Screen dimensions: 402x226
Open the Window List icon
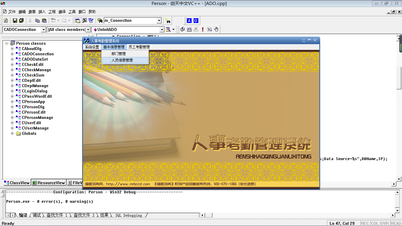[x=91, y=21]
